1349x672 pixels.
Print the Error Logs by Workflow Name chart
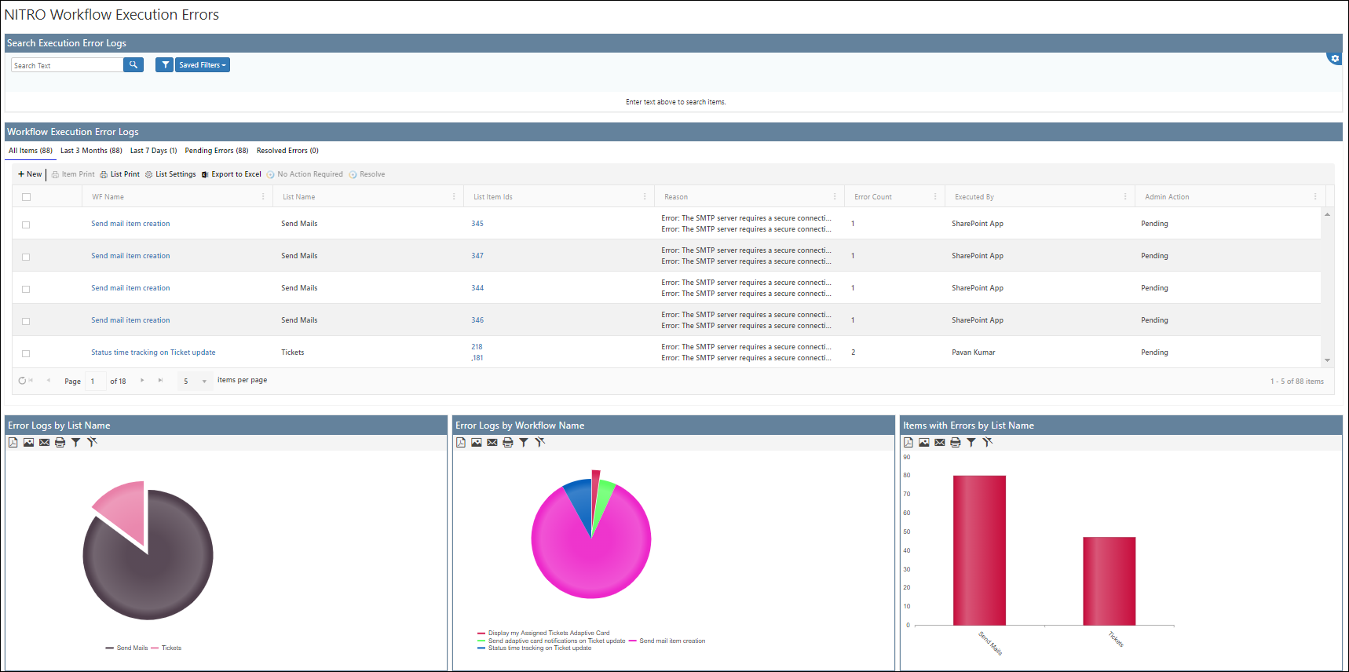[x=507, y=443]
